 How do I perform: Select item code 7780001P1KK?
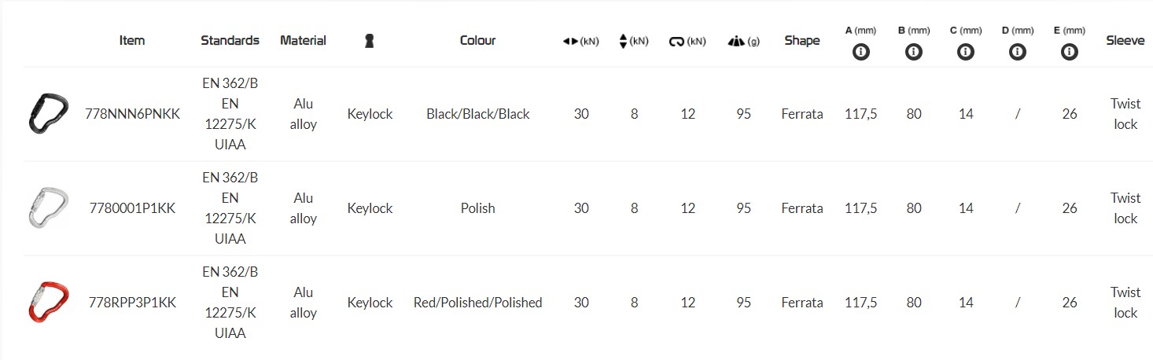point(132,208)
